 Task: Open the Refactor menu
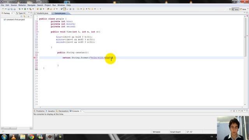pyautogui.click(x=22, y=5)
